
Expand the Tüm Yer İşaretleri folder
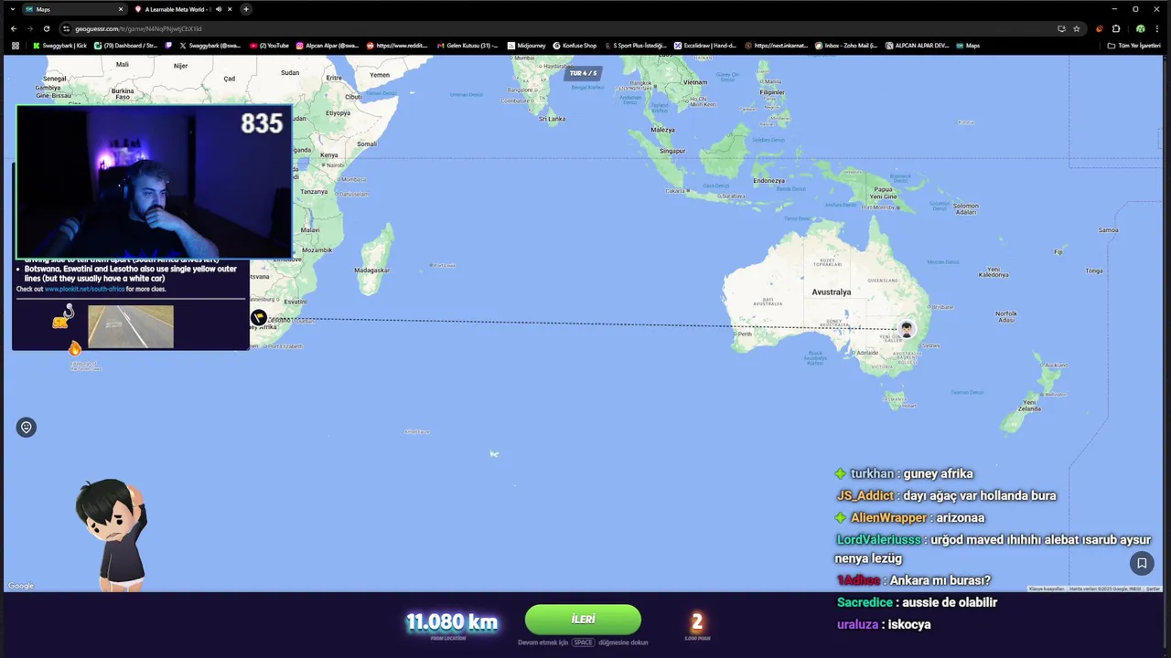pyautogui.click(x=1133, y=45)
